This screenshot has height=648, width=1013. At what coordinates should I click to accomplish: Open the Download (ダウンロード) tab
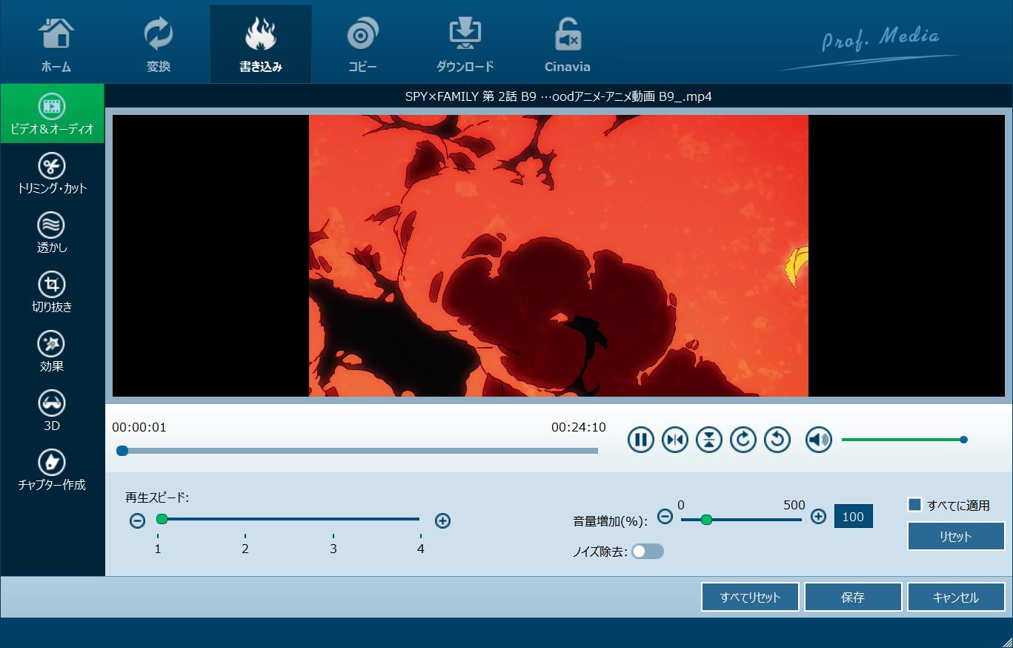point(465,44)
